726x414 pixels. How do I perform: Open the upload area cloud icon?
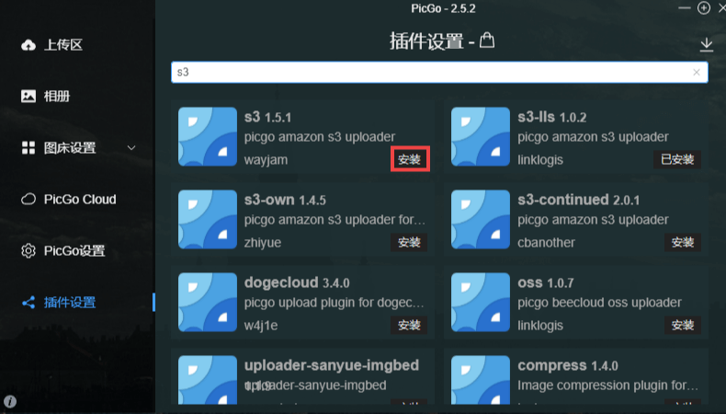click(28, 45)
